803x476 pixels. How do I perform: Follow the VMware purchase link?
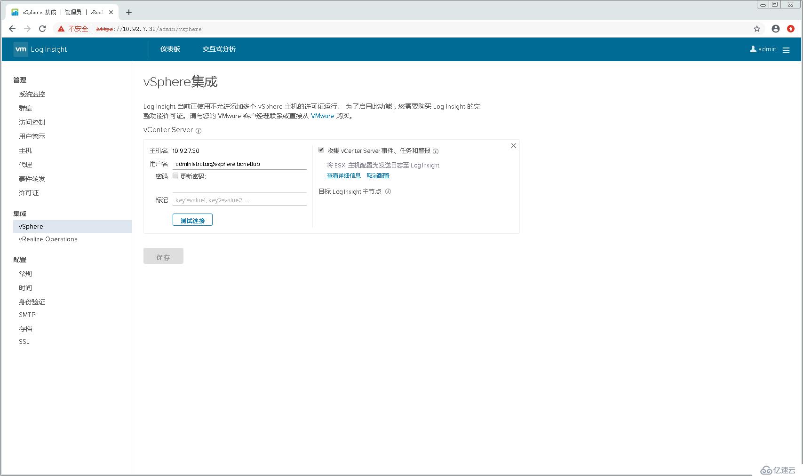coord(322,116)
